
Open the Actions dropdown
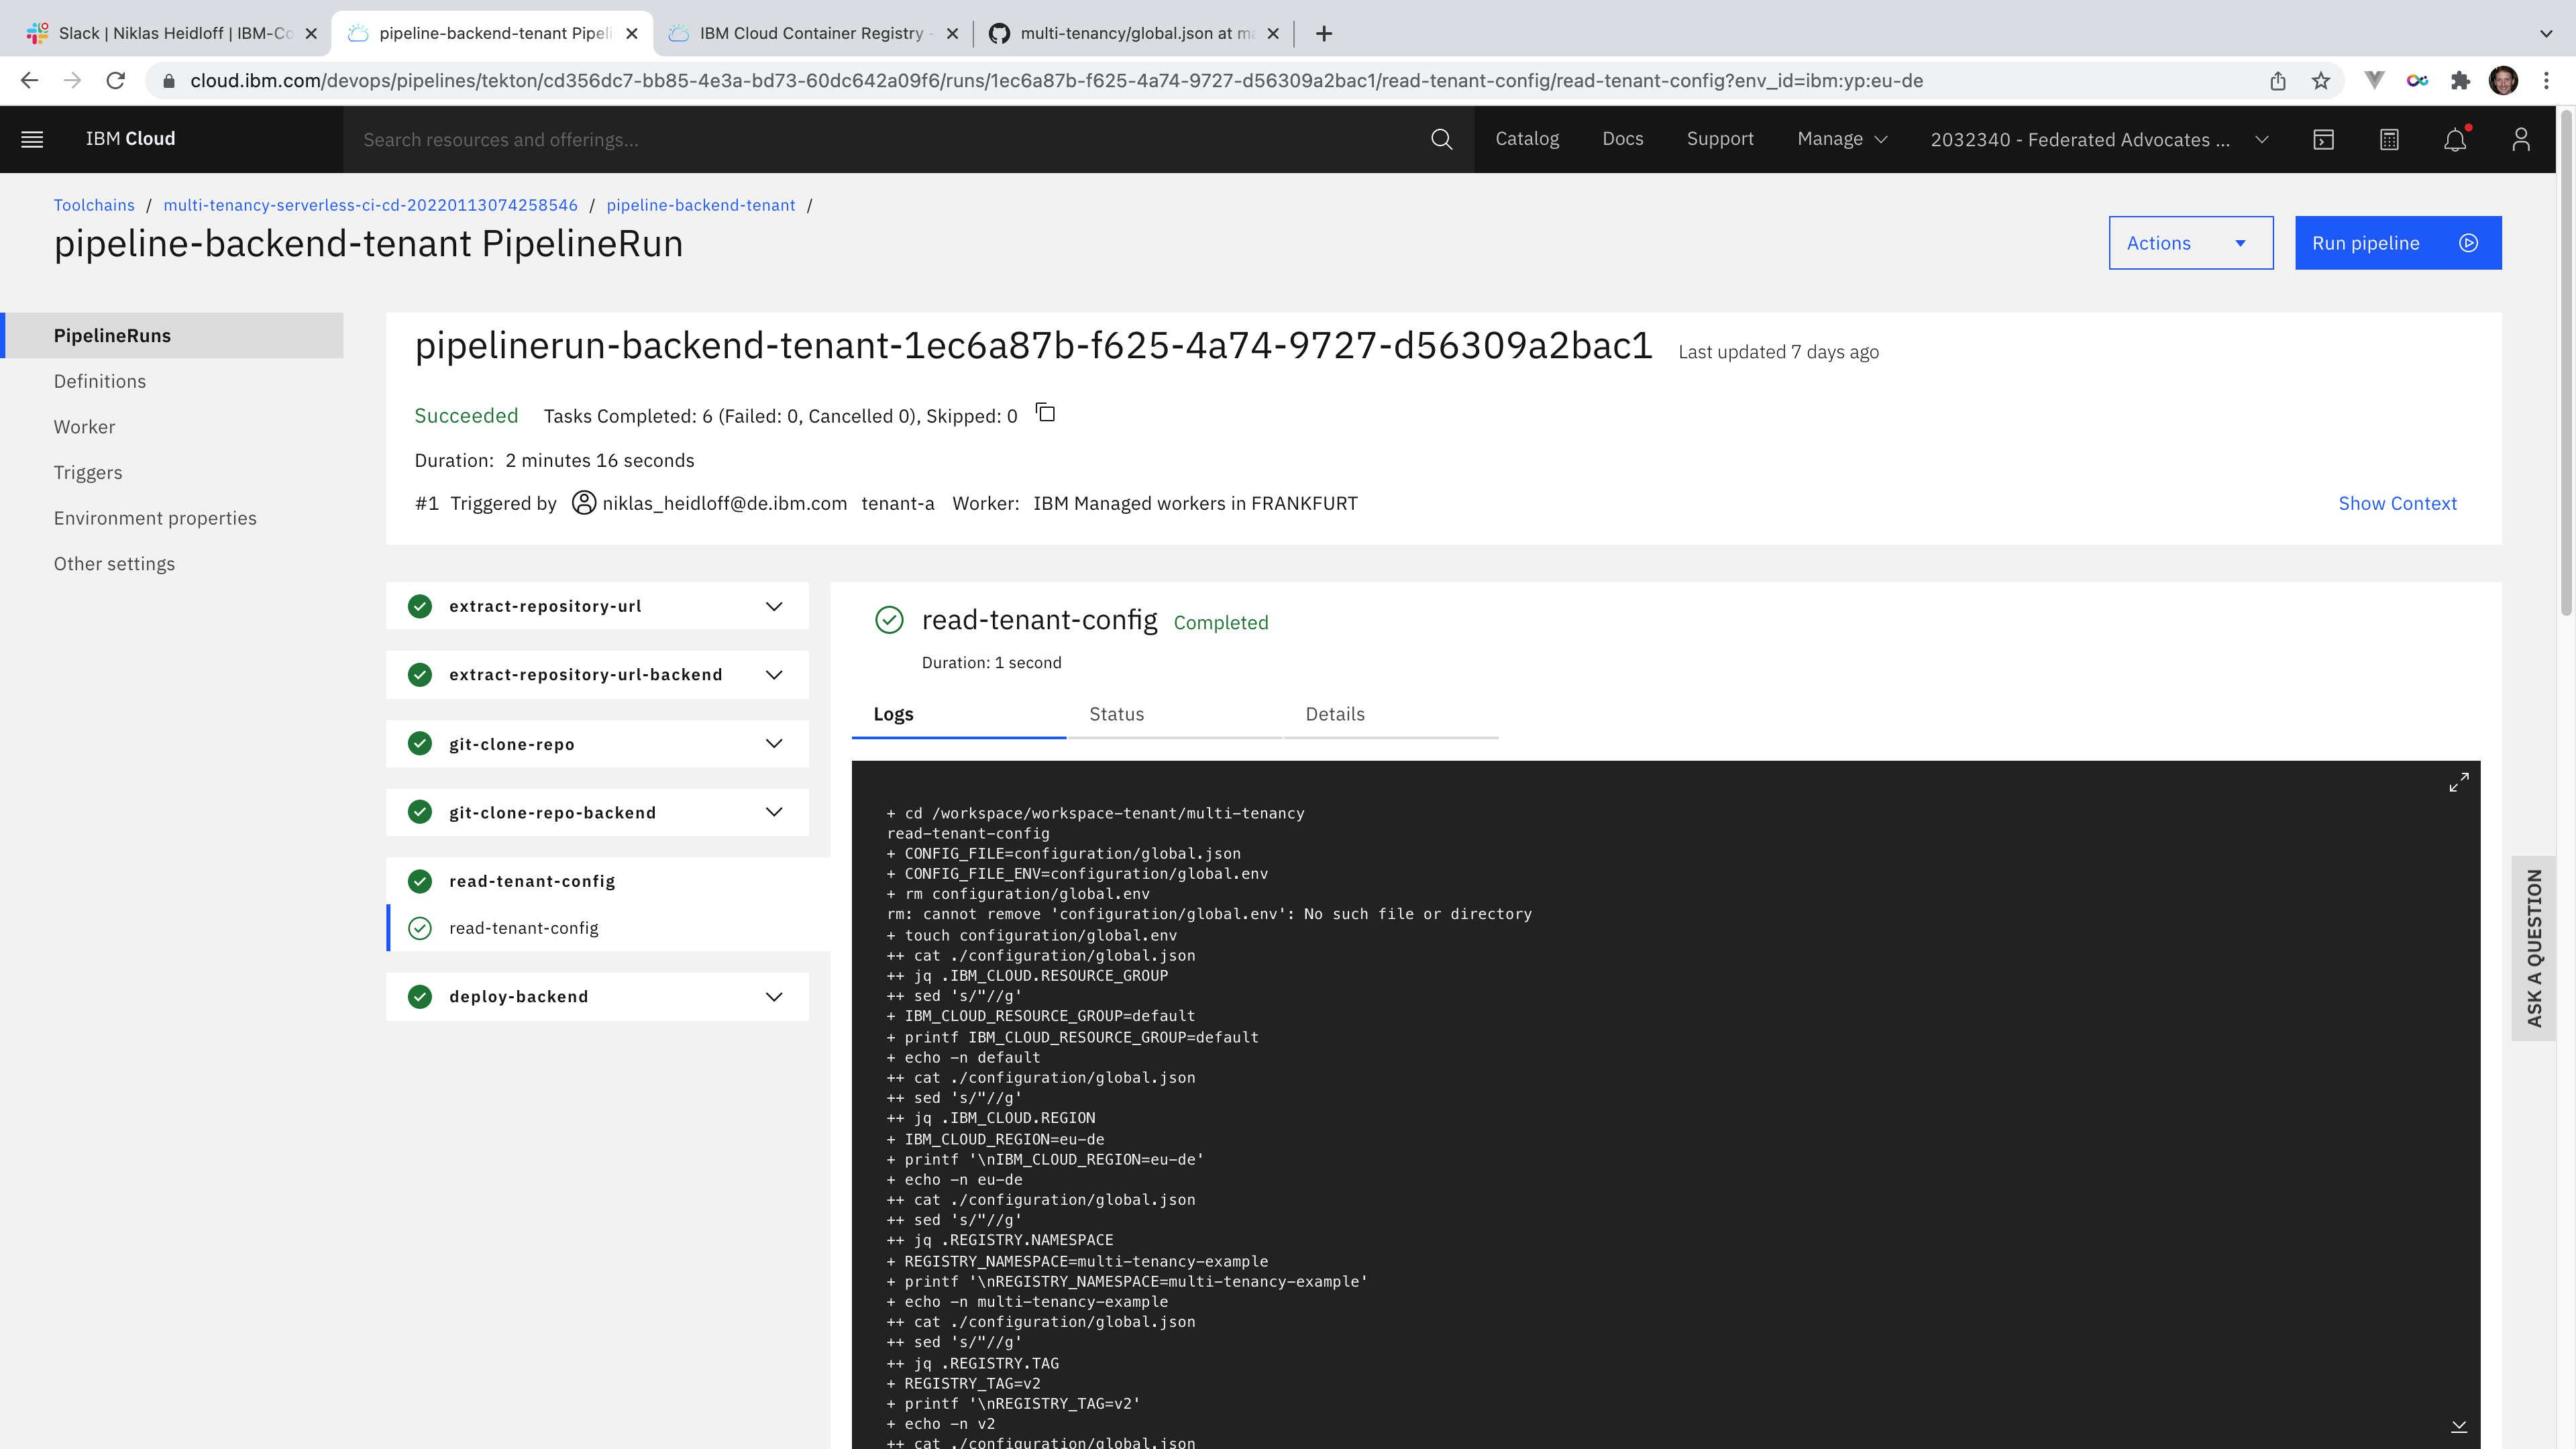point(2190,243)
